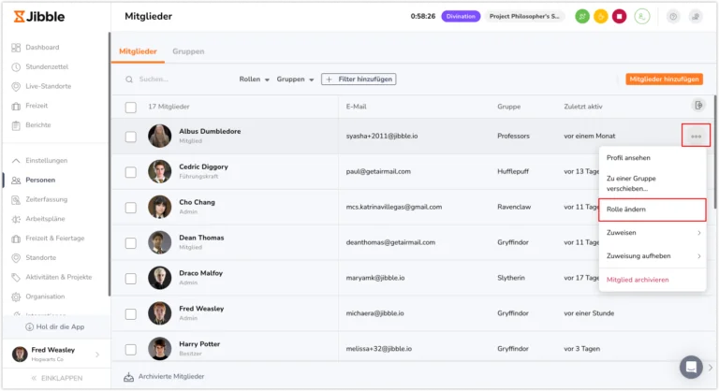Click Draco Malfoy's avatar
Screen dimensions: 719x391
pos(159,278)
